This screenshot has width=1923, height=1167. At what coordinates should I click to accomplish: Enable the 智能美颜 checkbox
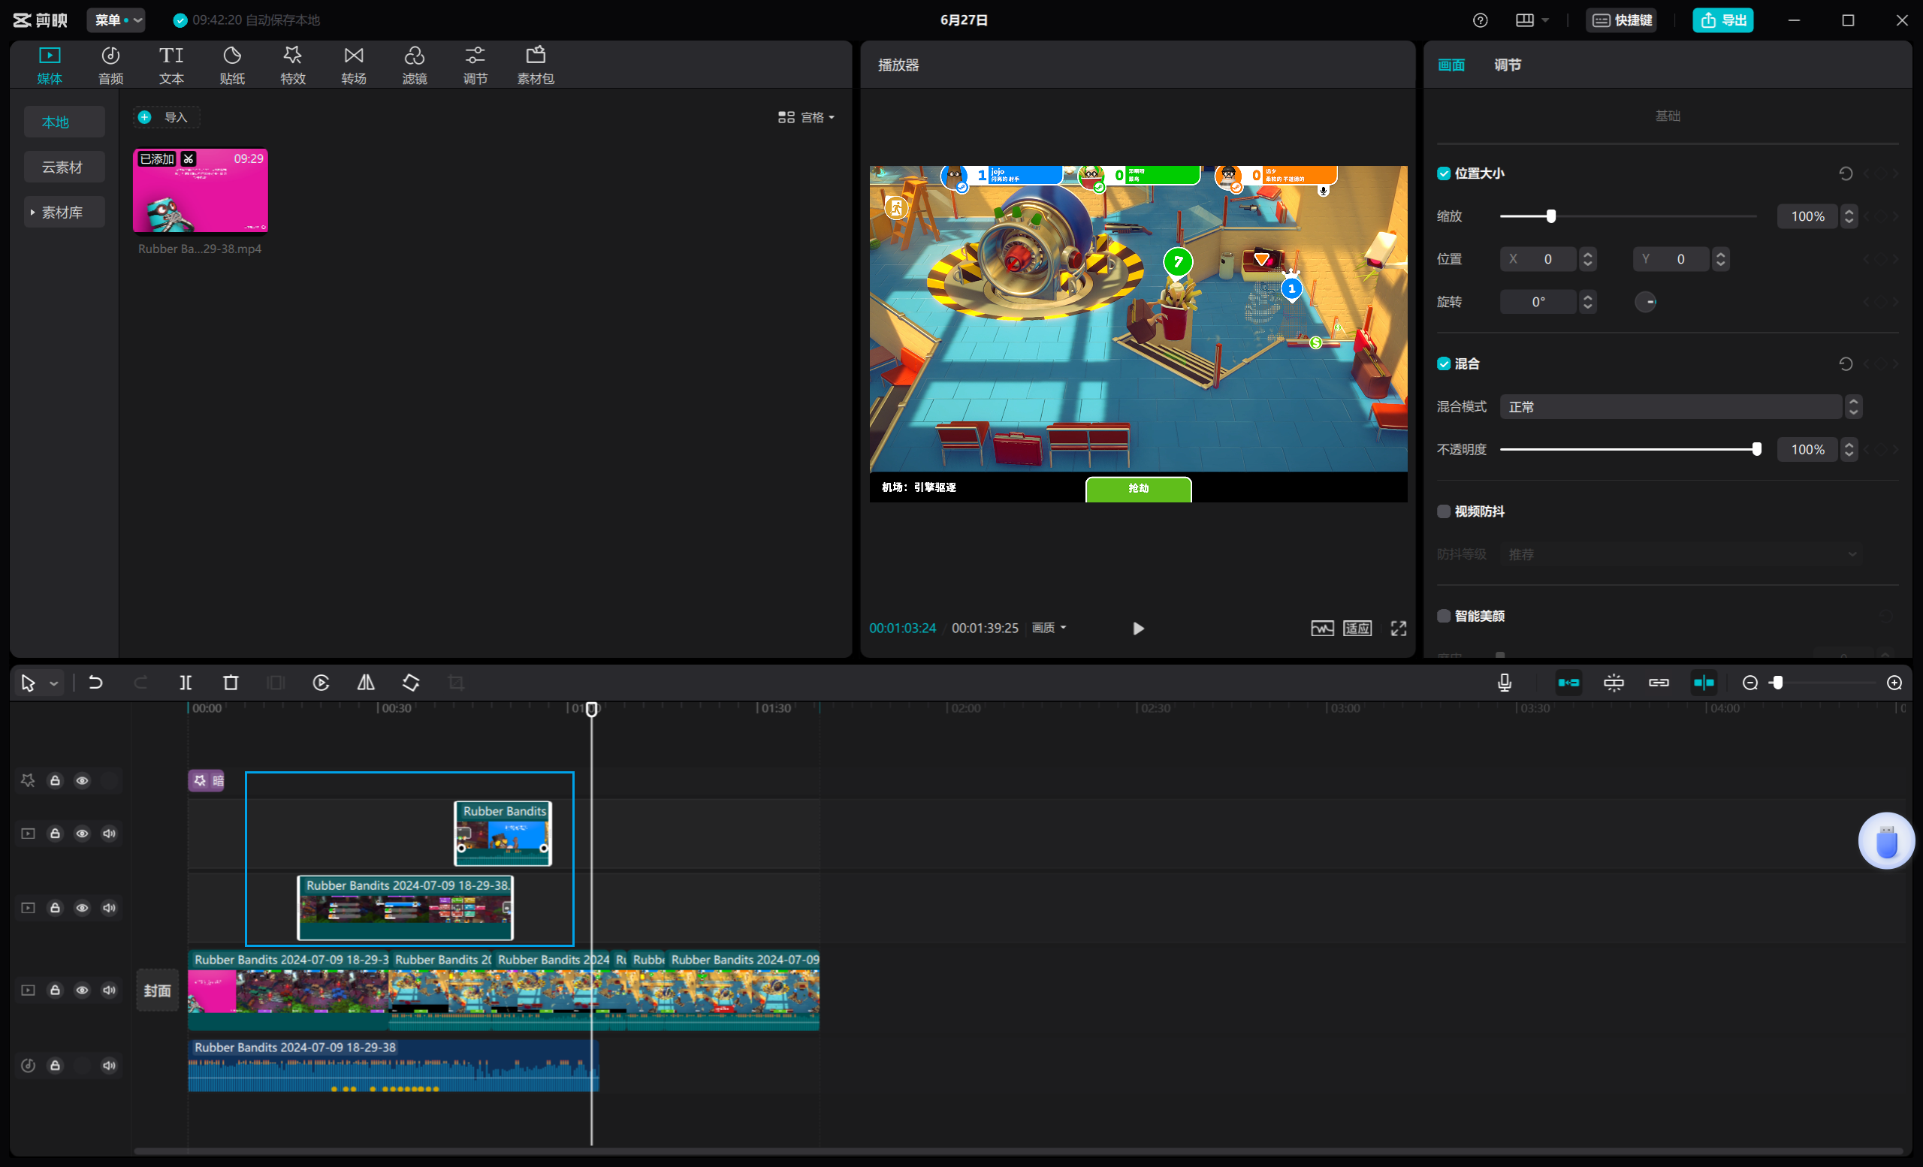(1444, 616)
